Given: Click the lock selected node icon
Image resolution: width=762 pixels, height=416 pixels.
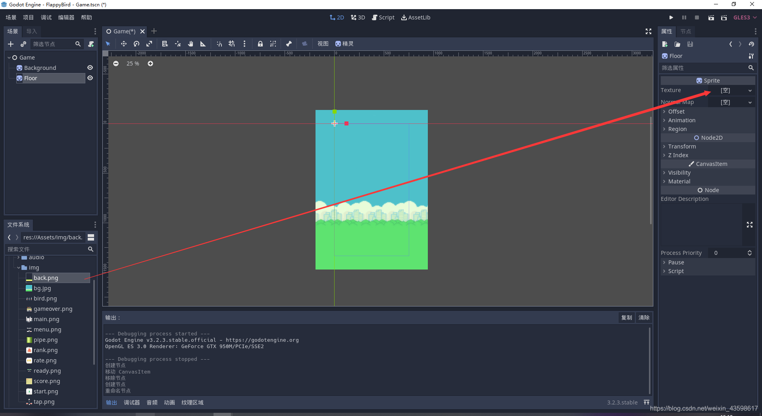Looking at the screenshot, I should (x=260, y=44).
